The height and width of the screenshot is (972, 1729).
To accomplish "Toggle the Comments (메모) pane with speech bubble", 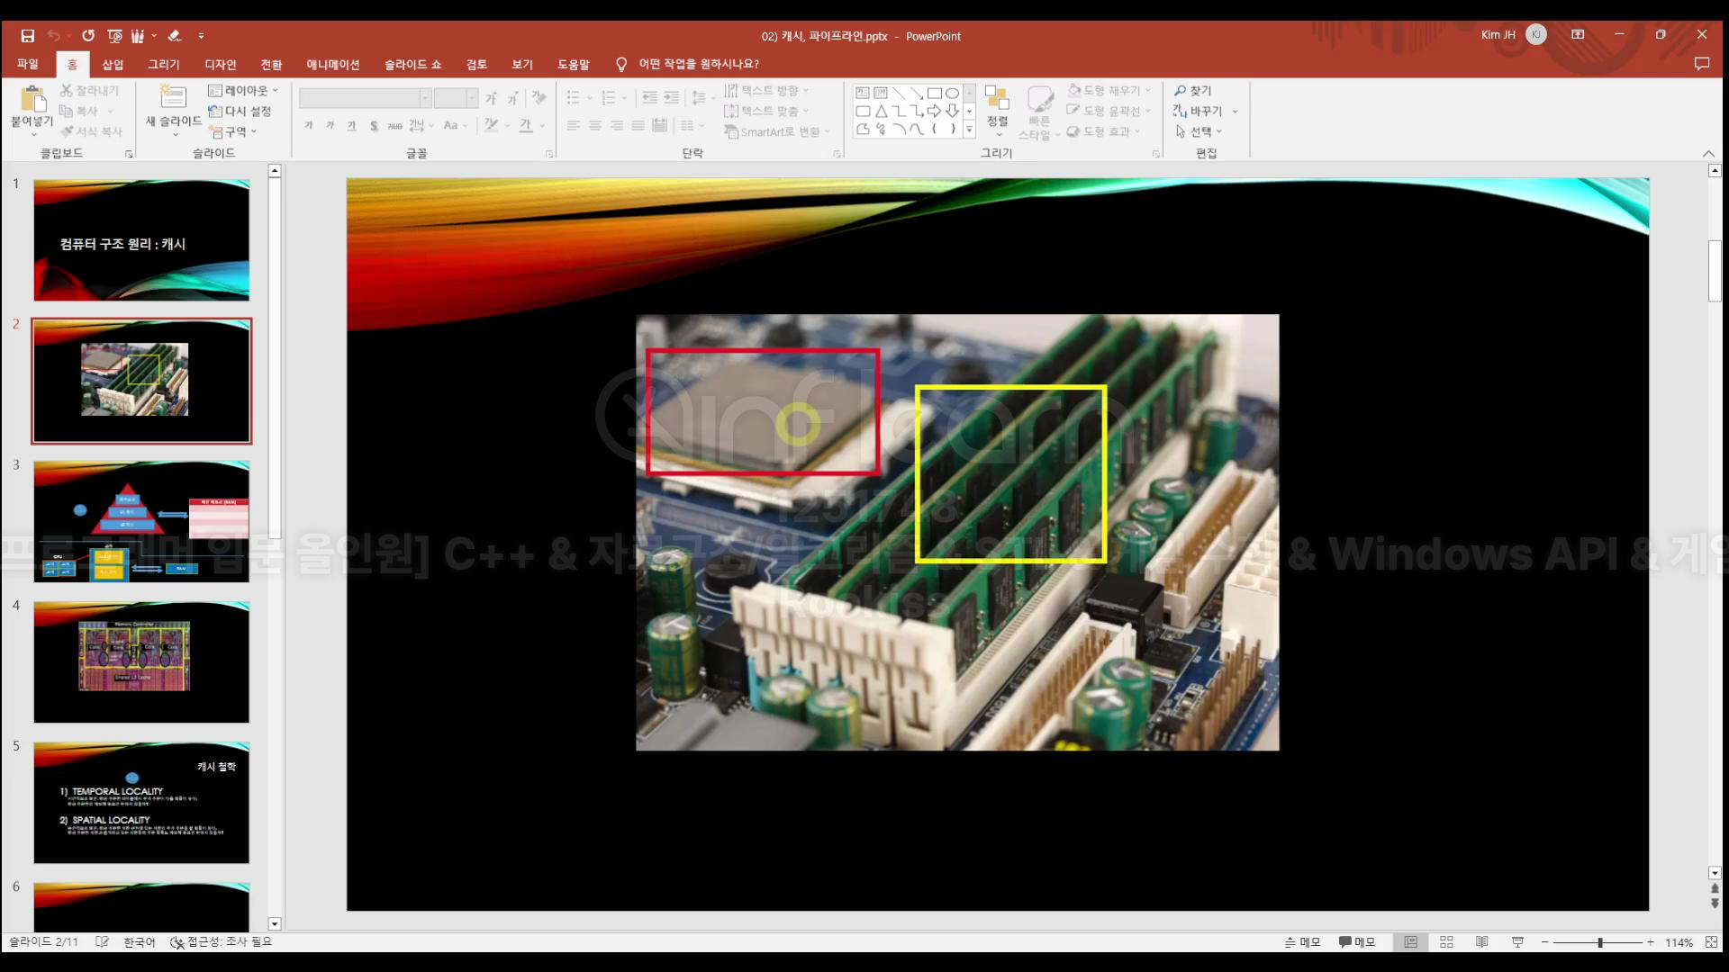I will 1357,941.
